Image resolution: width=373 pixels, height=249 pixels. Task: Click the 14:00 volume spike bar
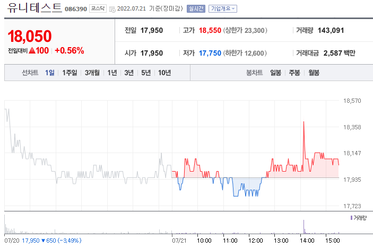304,227
